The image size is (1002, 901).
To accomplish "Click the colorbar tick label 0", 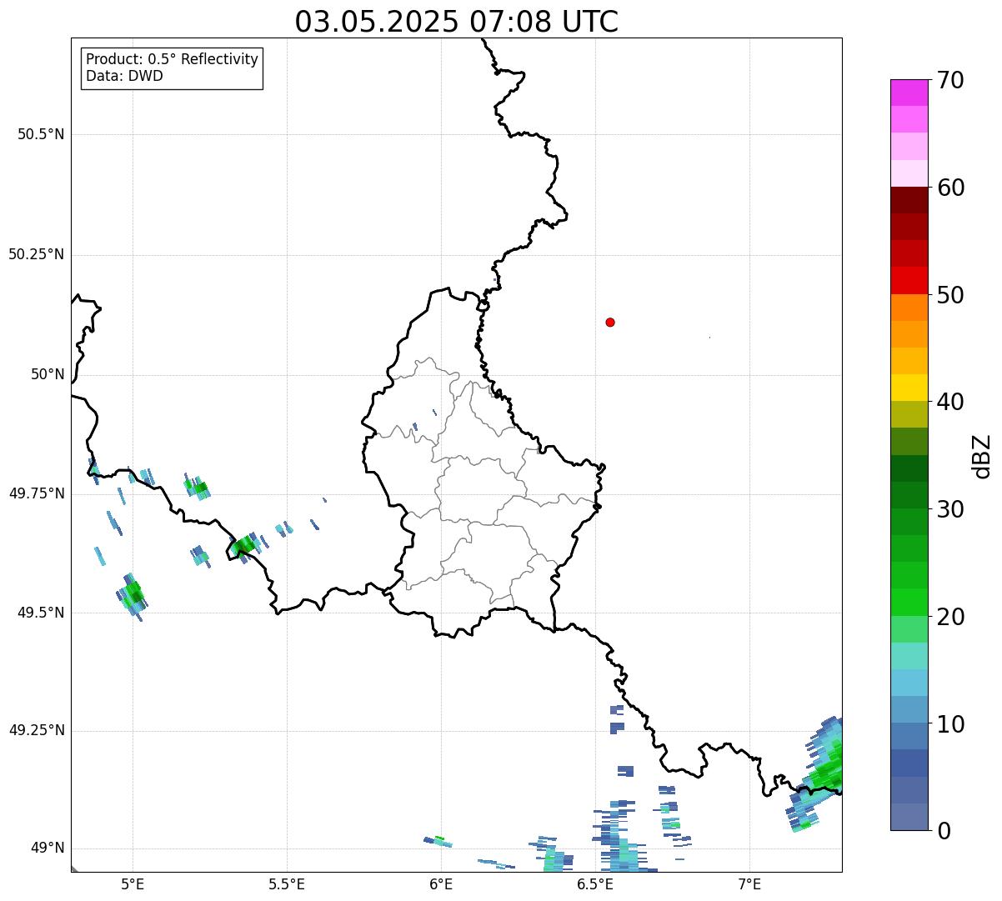I will 942,831.
